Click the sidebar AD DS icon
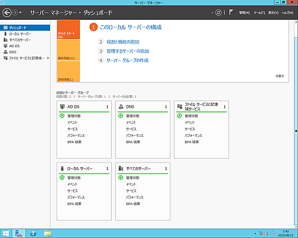 5,46
